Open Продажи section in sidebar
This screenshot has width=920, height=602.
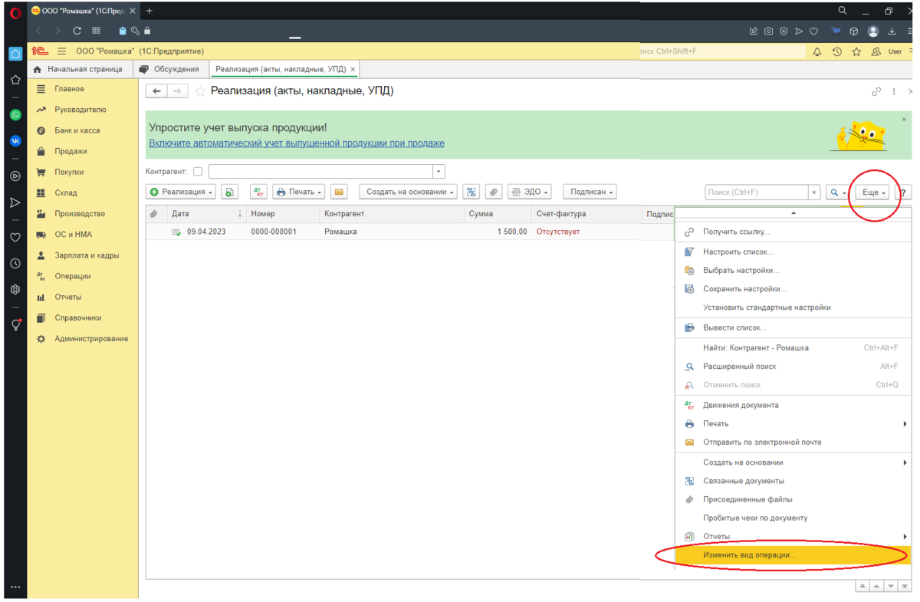coord(82,151)
